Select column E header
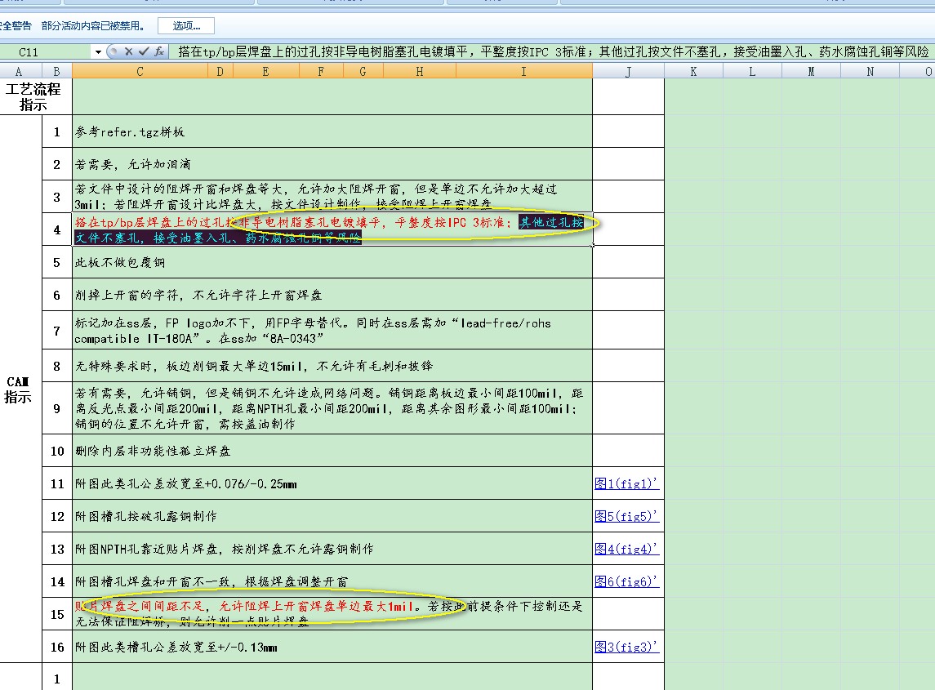 (265, 72)
